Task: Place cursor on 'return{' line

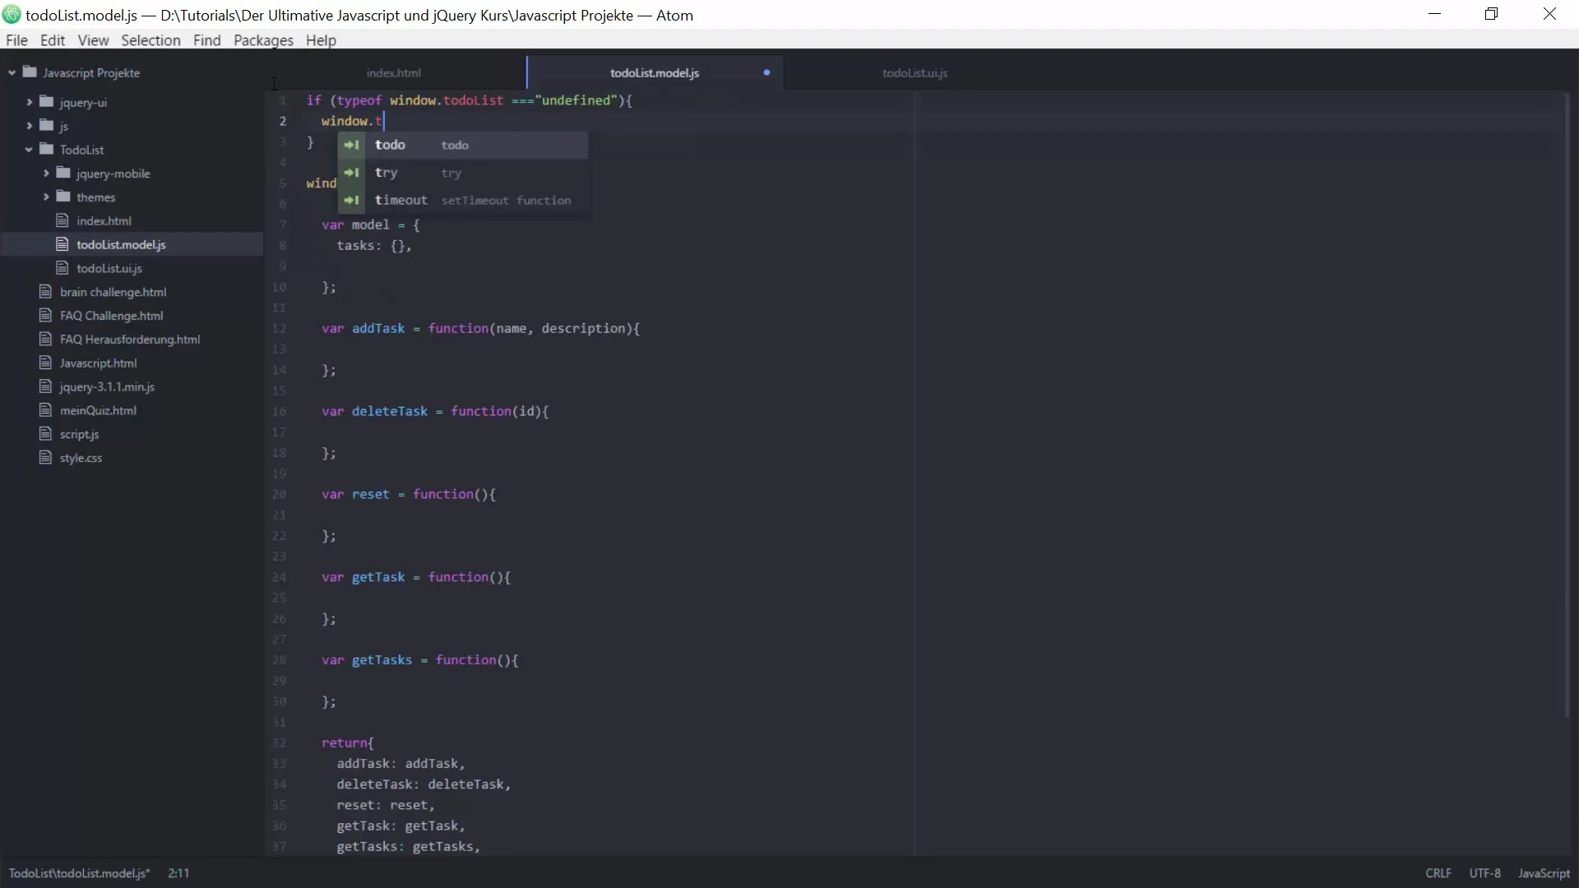Action: pyautogui.click(x=347, y=742)
